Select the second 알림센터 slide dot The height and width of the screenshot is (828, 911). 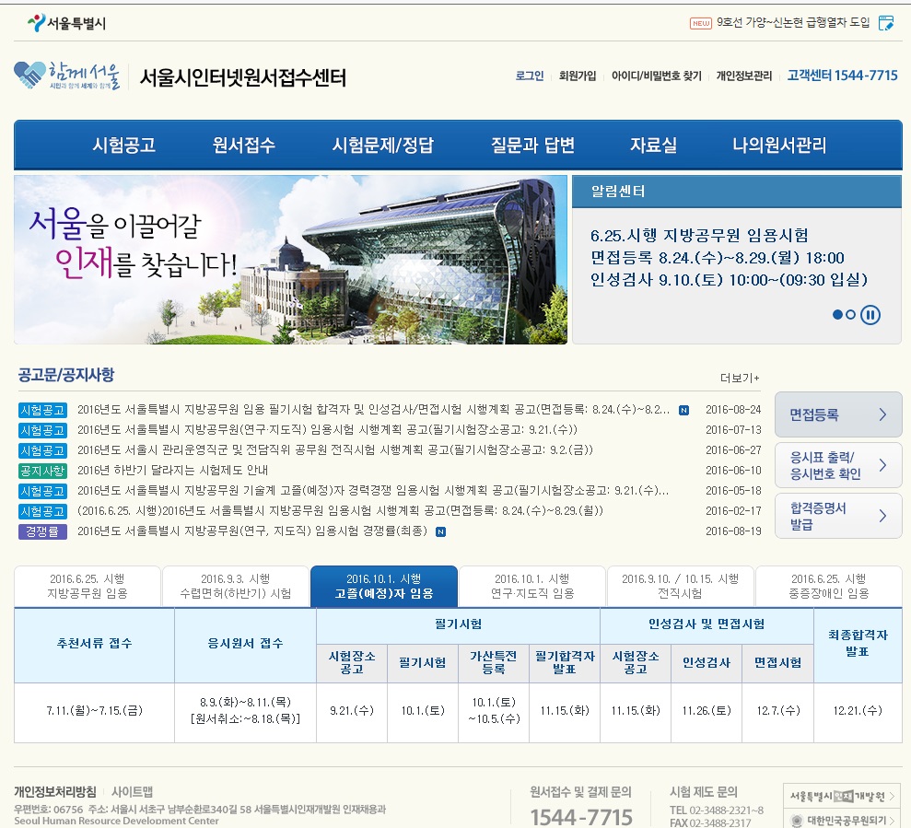(x=850, y=314)
